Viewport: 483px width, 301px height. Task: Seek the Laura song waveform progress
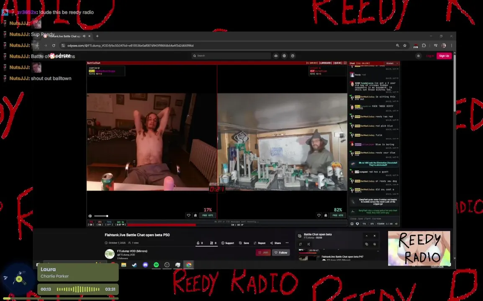click(78, 289)
